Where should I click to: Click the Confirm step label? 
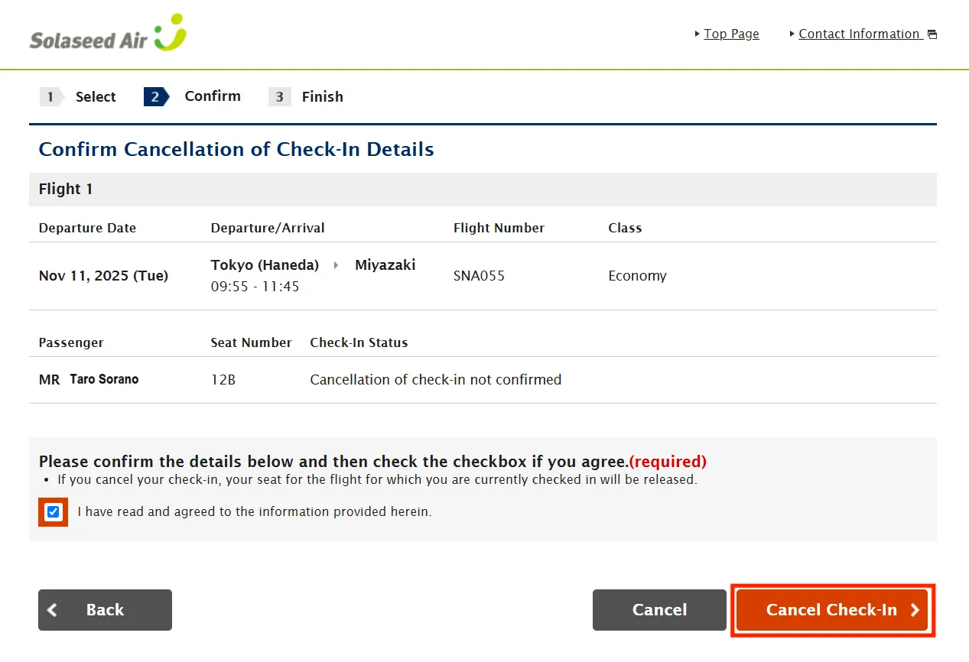point(213,96)
